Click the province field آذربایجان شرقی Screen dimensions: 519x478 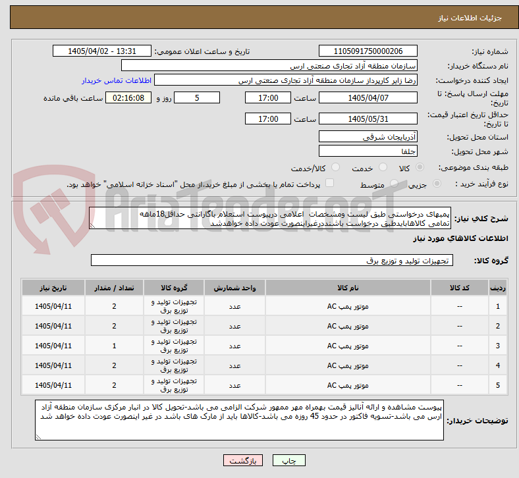tap(368, 136)
